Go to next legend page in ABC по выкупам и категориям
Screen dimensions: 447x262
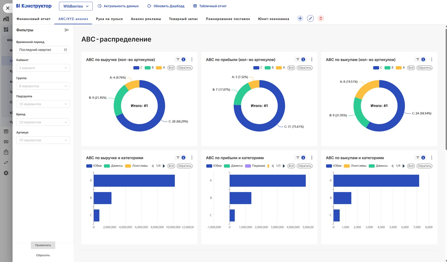click(404, 166)
